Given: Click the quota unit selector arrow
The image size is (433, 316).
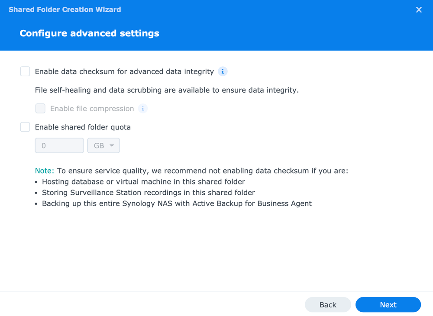Looking at the screenshot, I should pos(111,145).
